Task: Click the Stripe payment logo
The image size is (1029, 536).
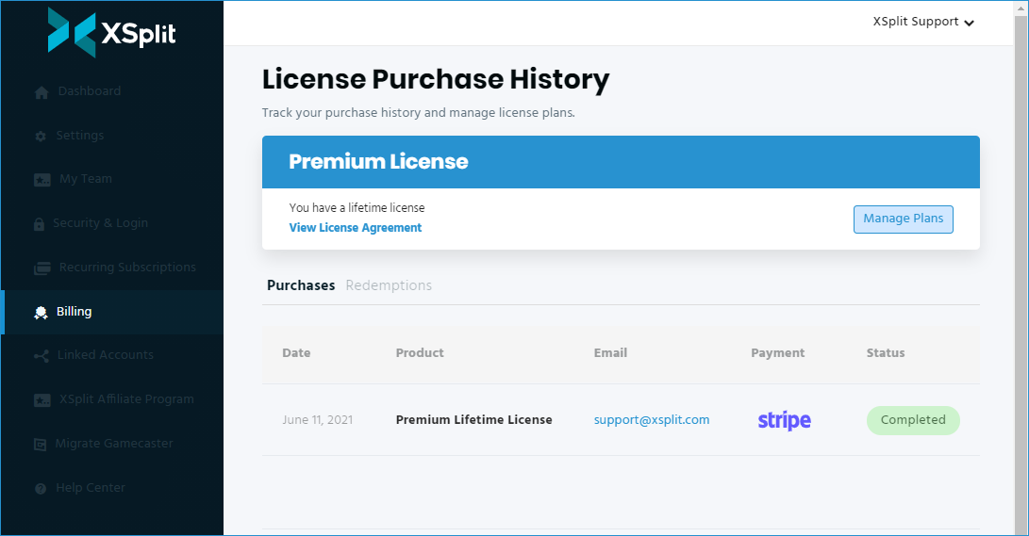Action: pyautogui.click(x=784, y=420)
